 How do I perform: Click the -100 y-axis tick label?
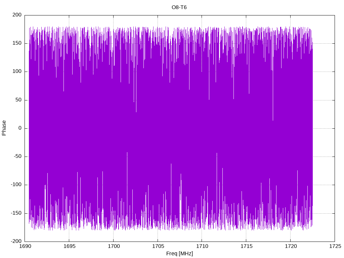click(16, 185)
